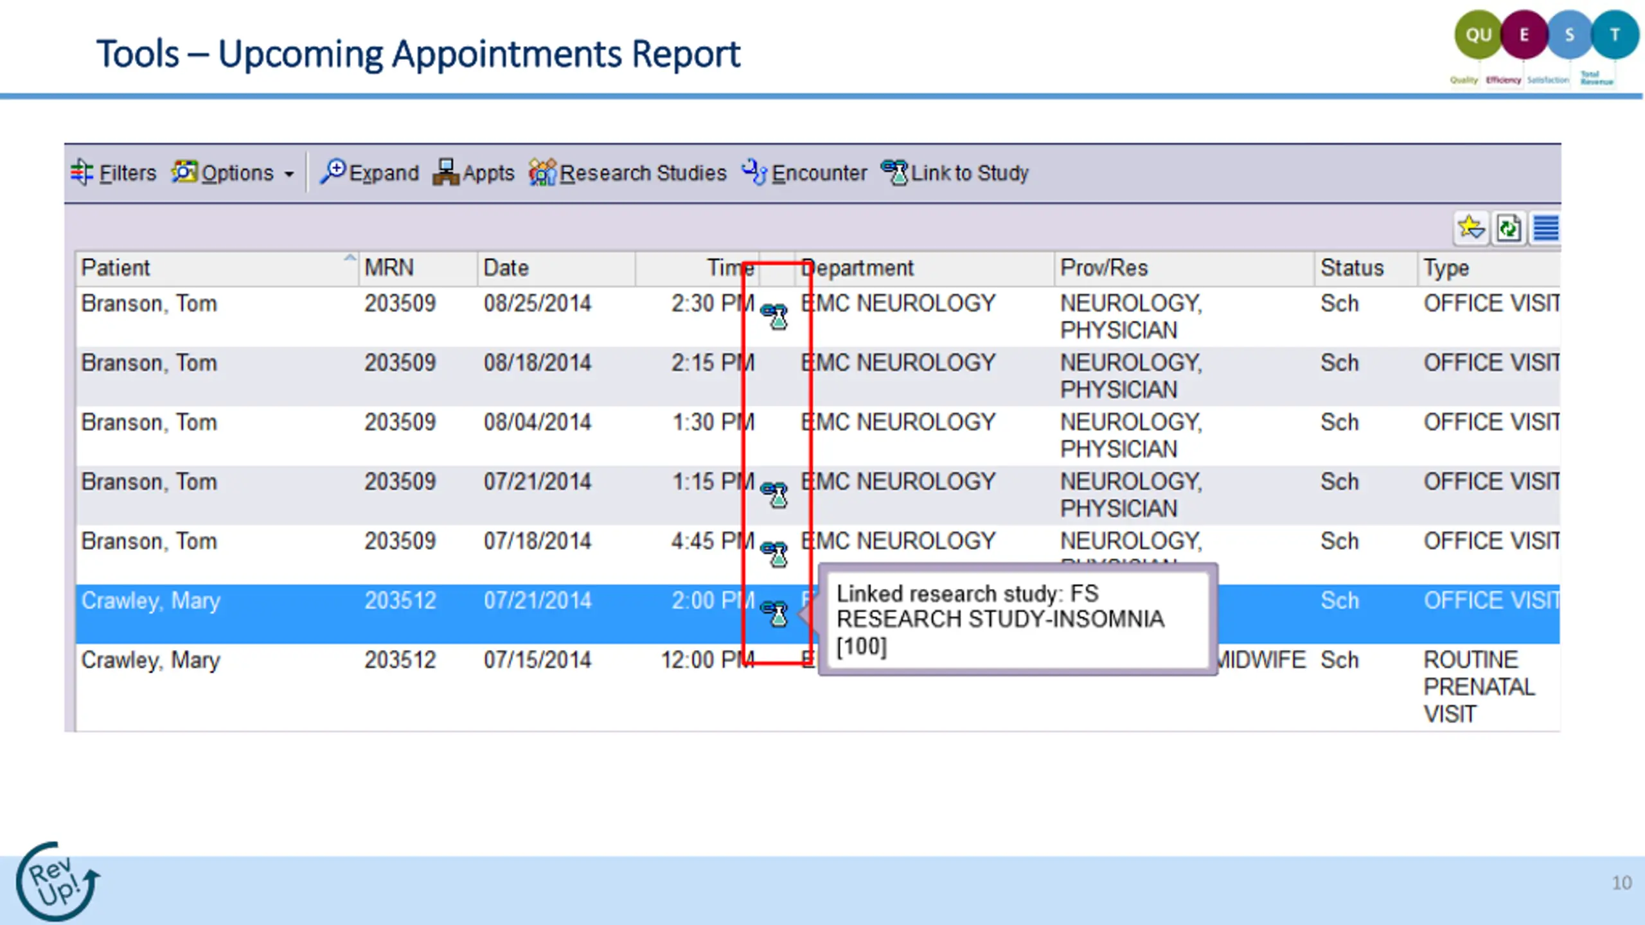Image resolution: width=1645 pixels, height=925 pixels.
Task: Click MRN 203512 in the highlighted row
Action: point(400,601)
